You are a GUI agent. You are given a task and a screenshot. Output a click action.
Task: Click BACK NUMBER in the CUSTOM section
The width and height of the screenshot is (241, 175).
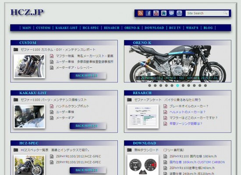pyautogui.click(x=88, y=76)
